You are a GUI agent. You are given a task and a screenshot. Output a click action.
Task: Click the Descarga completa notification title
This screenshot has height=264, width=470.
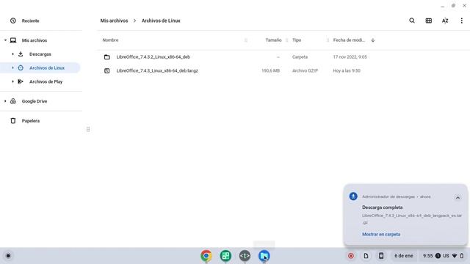tap(382, 207)
